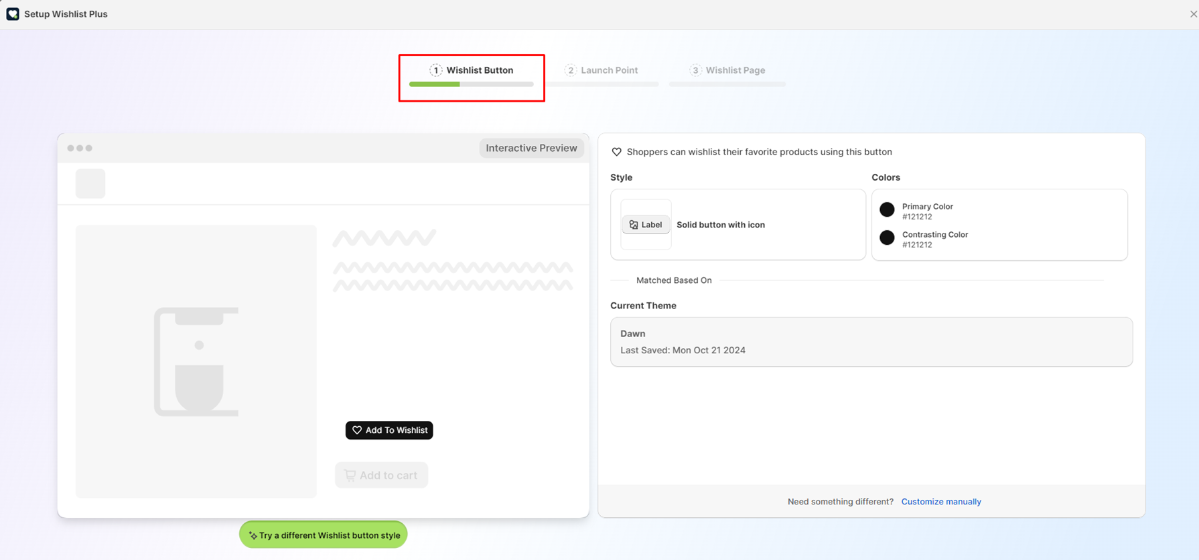Click the Wishlist Plus app logo icon

[13, 14]
